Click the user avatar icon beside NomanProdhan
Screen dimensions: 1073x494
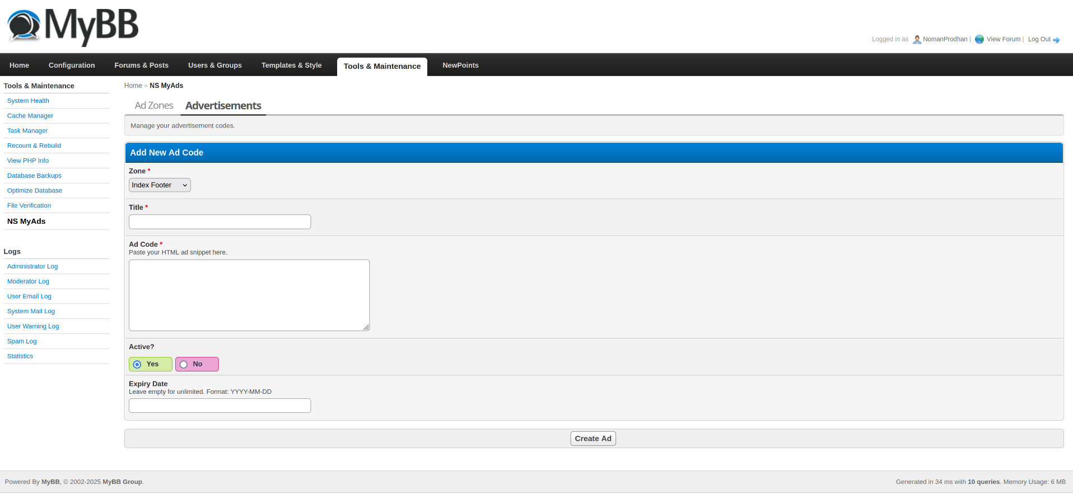(917, 39)
